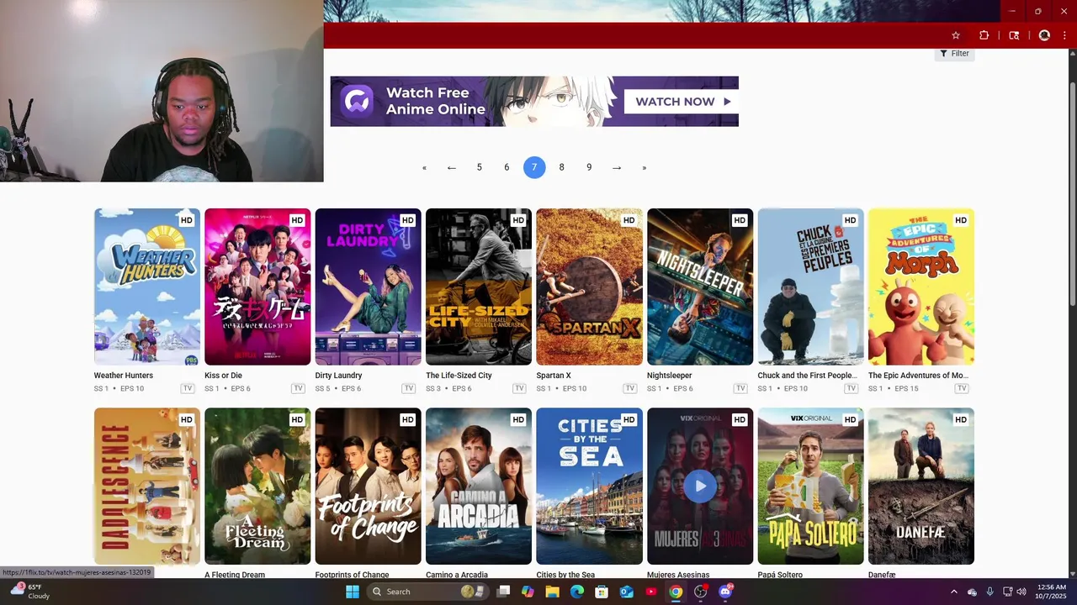Open the browser extensions puzzle icon

tap(984, 35)
